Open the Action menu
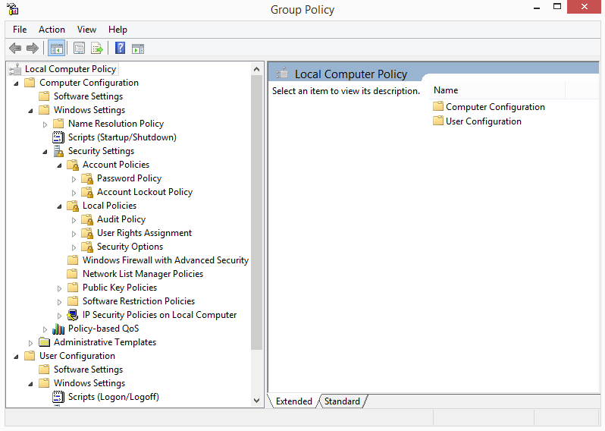This screenshot has height=431, width=605. [52, 30]
